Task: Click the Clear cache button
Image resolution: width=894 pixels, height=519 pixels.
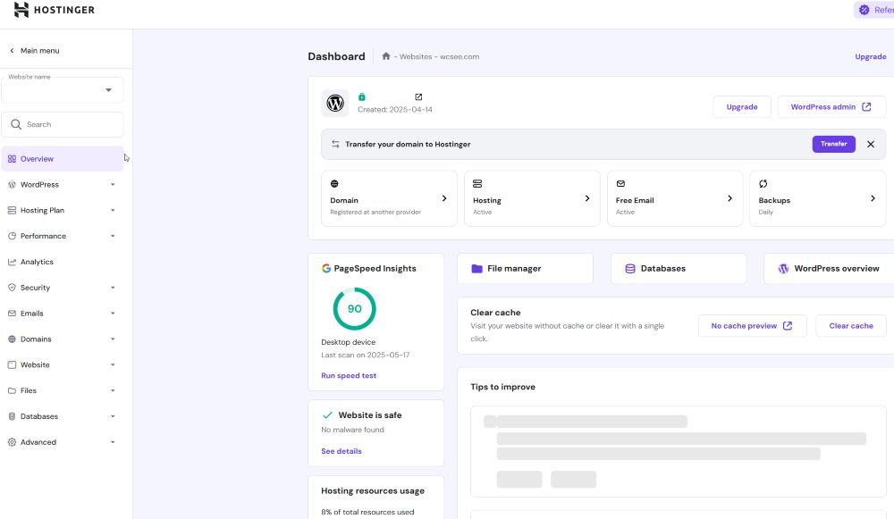Action: (x=851, y=326)
